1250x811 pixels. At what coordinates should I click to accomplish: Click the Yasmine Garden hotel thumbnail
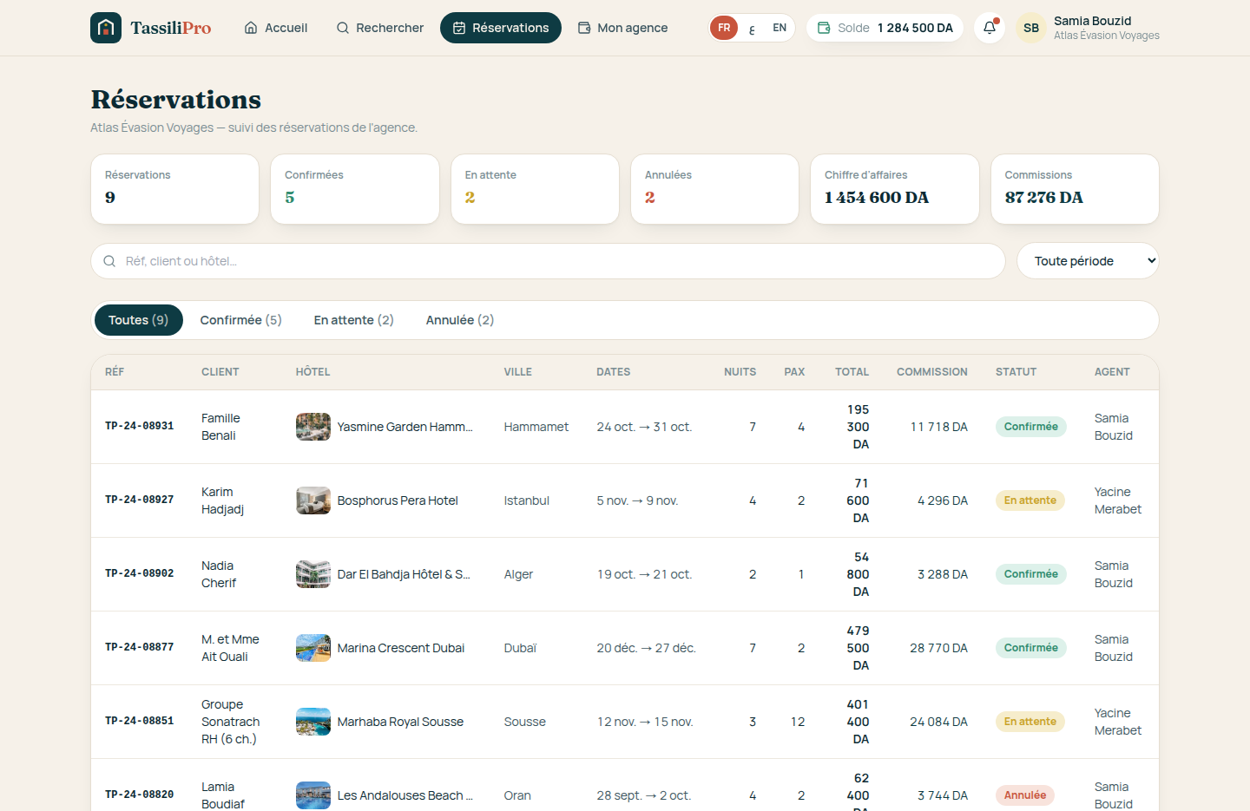(313, 427)
